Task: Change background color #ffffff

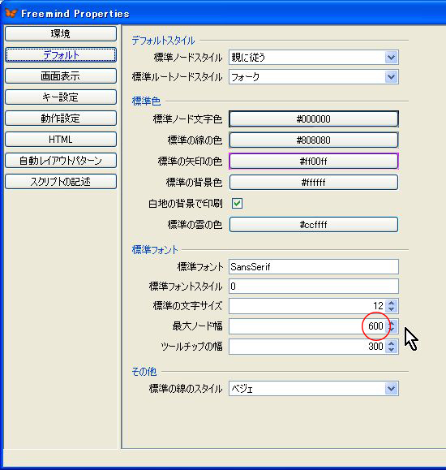Action: 314,183
